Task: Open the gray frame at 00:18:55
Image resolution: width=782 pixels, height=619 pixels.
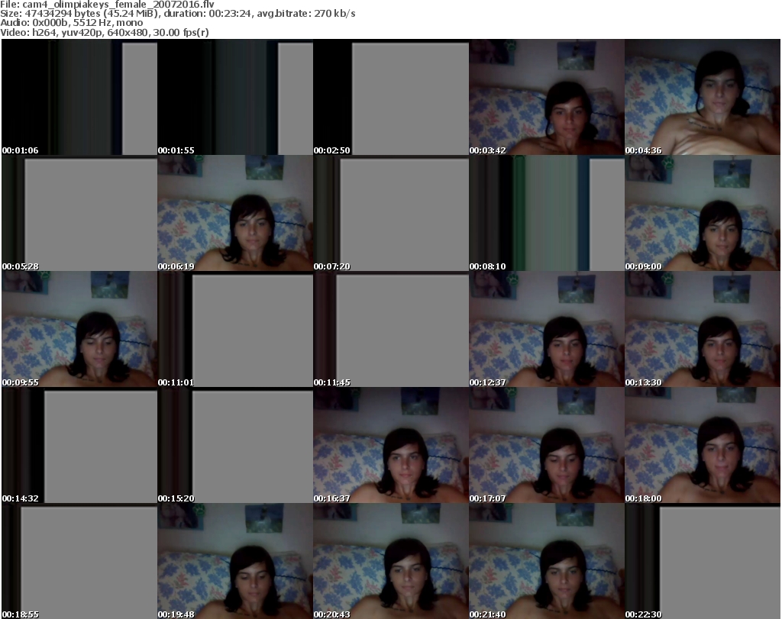Action: coord(79,561)
